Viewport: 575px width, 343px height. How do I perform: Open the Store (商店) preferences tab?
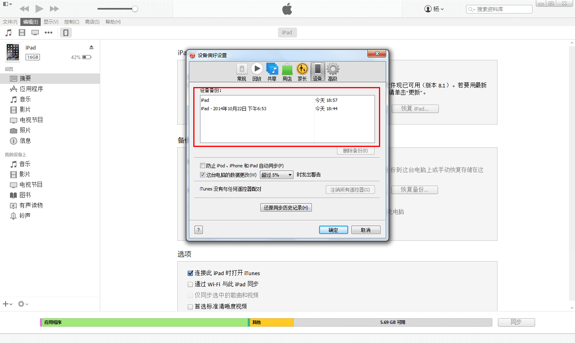click(287, 72)
